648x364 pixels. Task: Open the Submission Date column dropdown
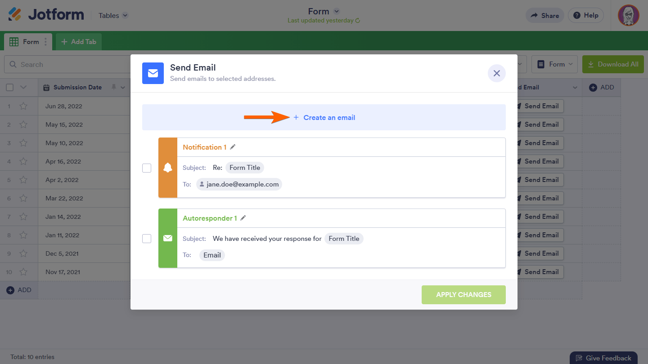tap(123, 88)
